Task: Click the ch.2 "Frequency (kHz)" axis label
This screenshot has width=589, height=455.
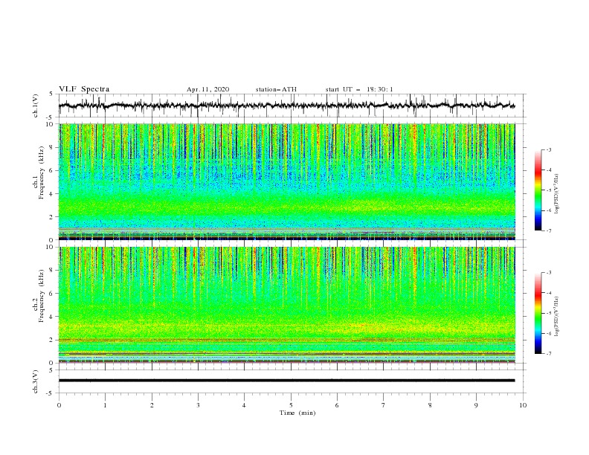Action: (42, 296)
